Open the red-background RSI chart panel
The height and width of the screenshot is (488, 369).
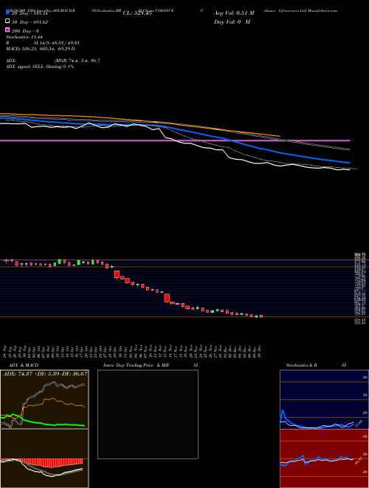(x=324, y=458)
